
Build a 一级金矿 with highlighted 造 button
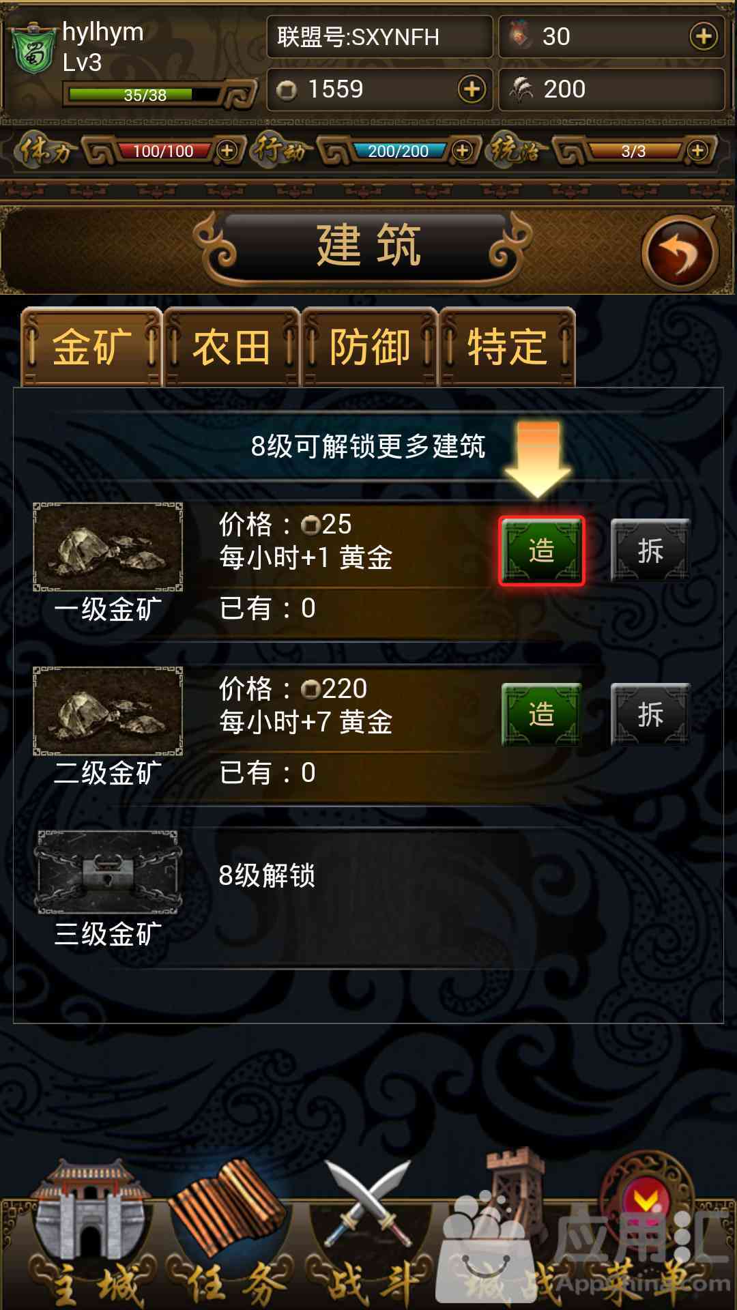pos(542,551)
